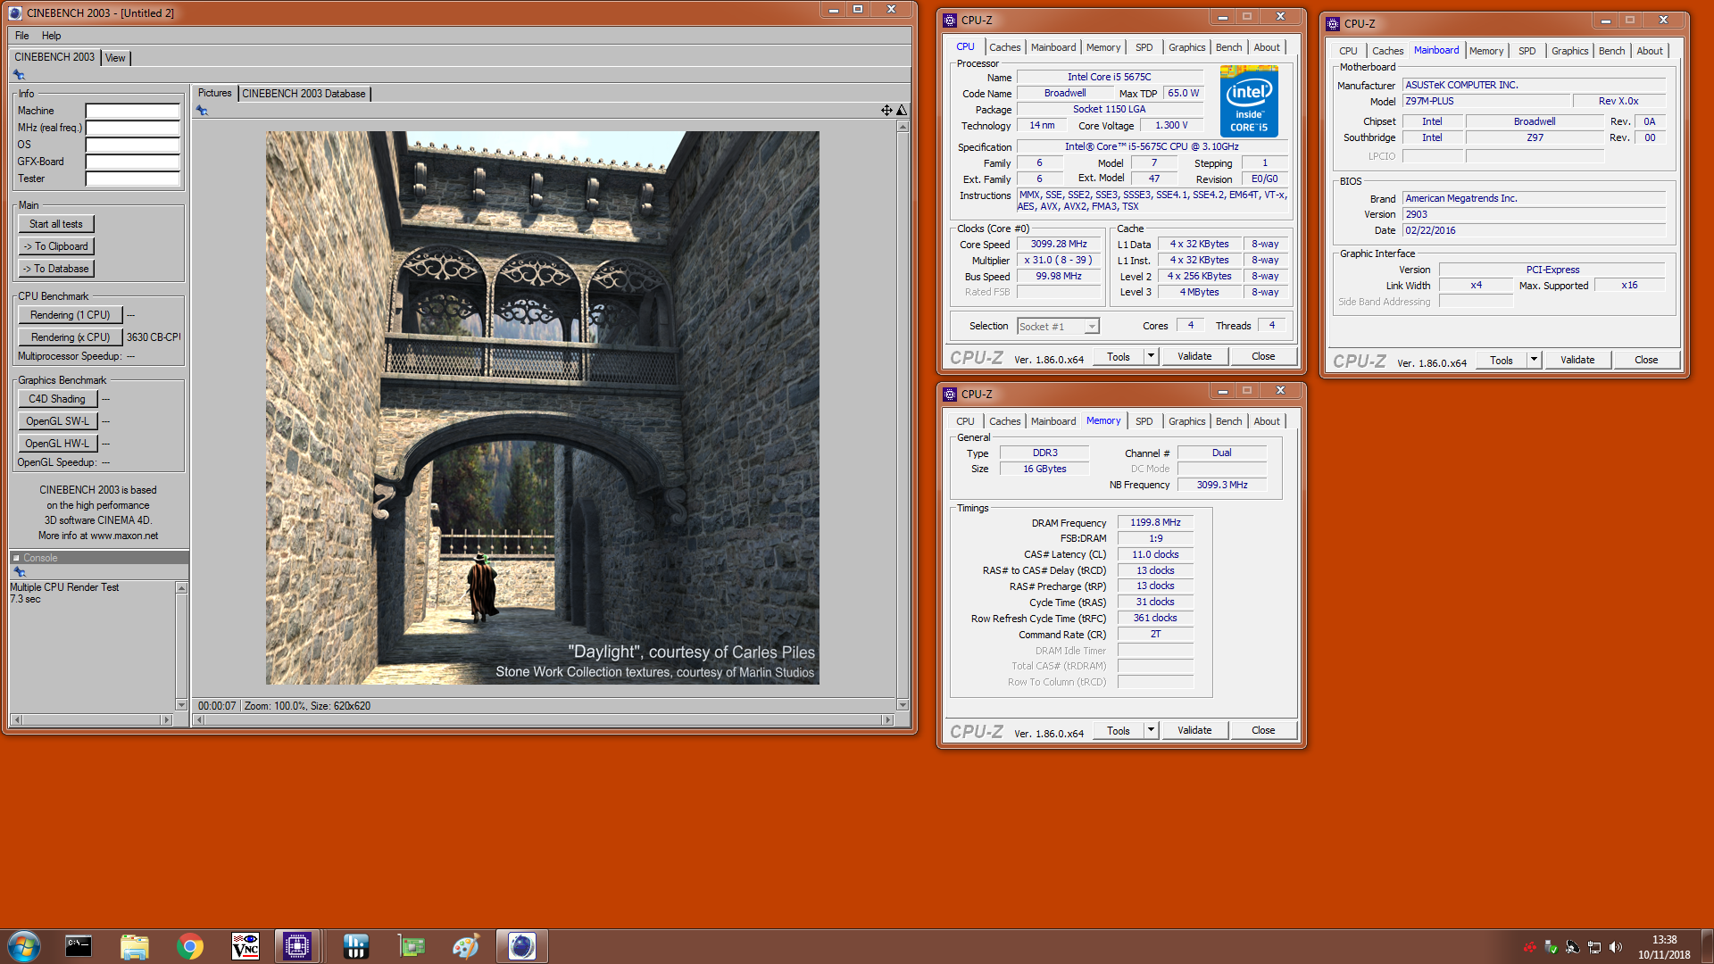Click into the MHz (real freq.) input field
Viewport: 1714px width, 964px height.
click(132, 129)
